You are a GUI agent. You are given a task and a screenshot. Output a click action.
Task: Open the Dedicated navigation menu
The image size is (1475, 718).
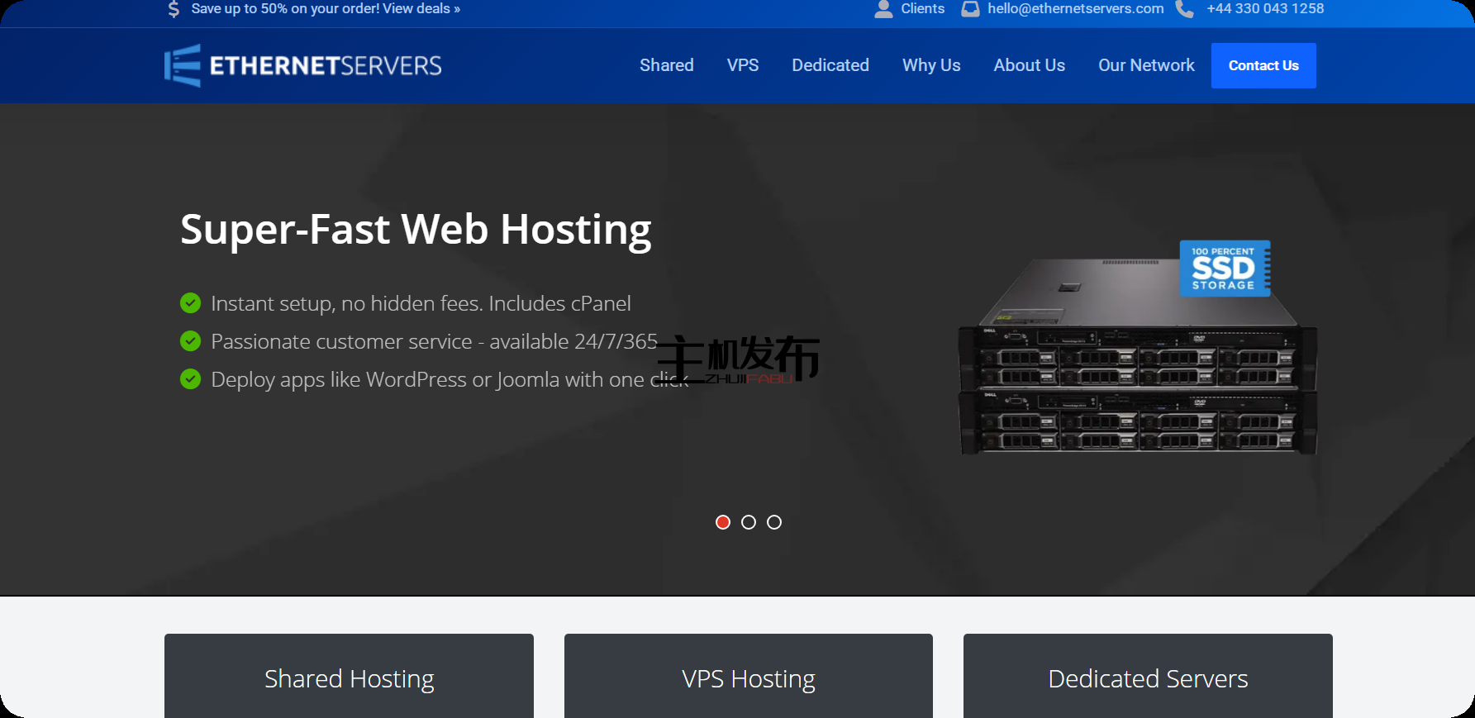pyautogui.click(x=830, y=65)
